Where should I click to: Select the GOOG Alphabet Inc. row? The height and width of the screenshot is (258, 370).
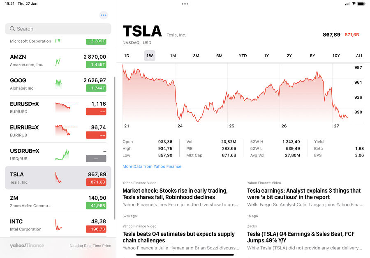click(58, 84)
